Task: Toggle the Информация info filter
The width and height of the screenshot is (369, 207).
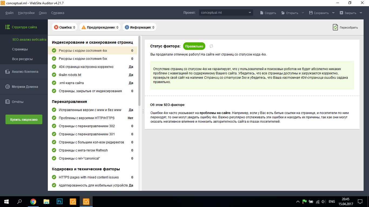Action: click(139, 27)
